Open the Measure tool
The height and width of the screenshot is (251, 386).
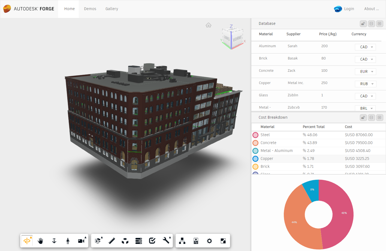tap(111, 241)
